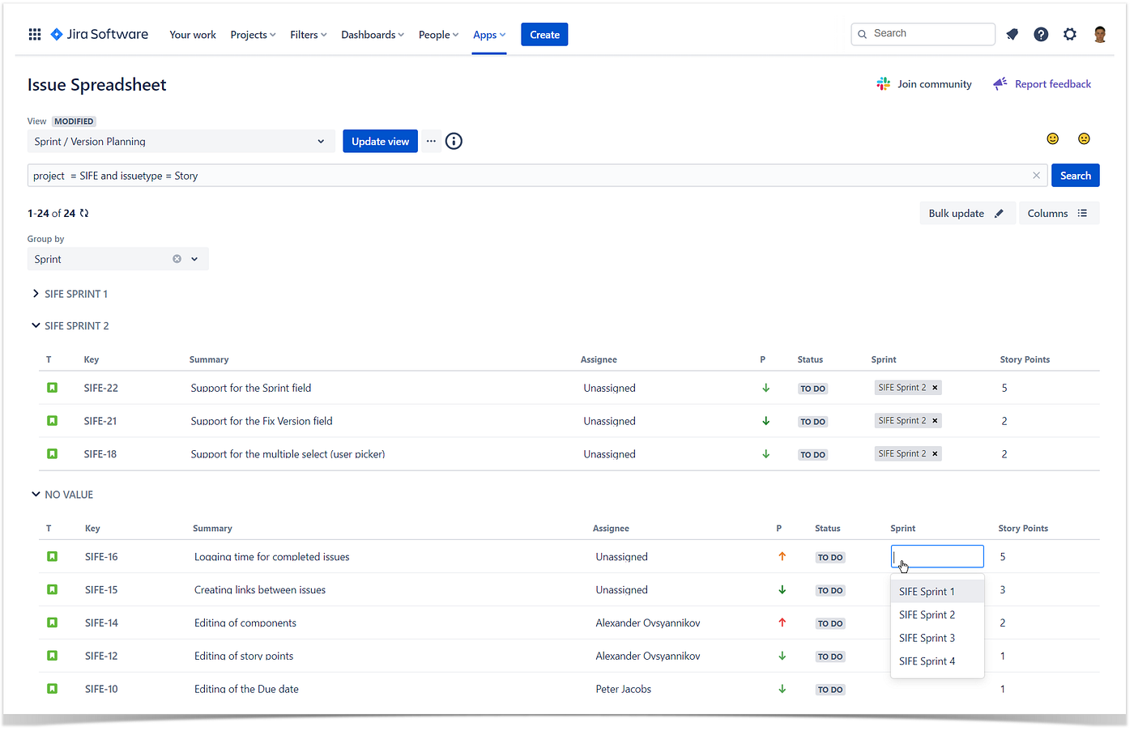Viewport: 1134px width, 731px height.
Task: Click the Report feedback link
Action: coord(1053,84)
